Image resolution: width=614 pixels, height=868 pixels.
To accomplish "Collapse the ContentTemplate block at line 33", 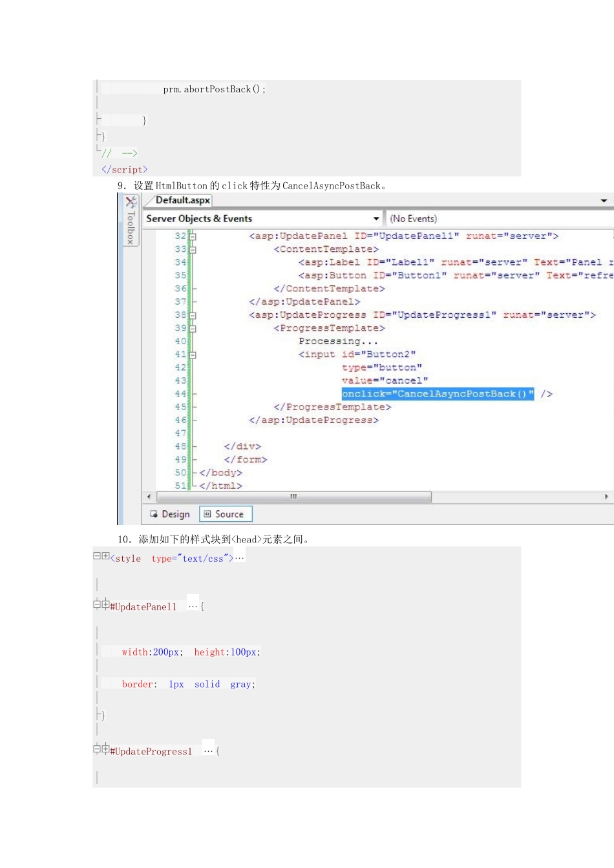I will click(193, 249).
